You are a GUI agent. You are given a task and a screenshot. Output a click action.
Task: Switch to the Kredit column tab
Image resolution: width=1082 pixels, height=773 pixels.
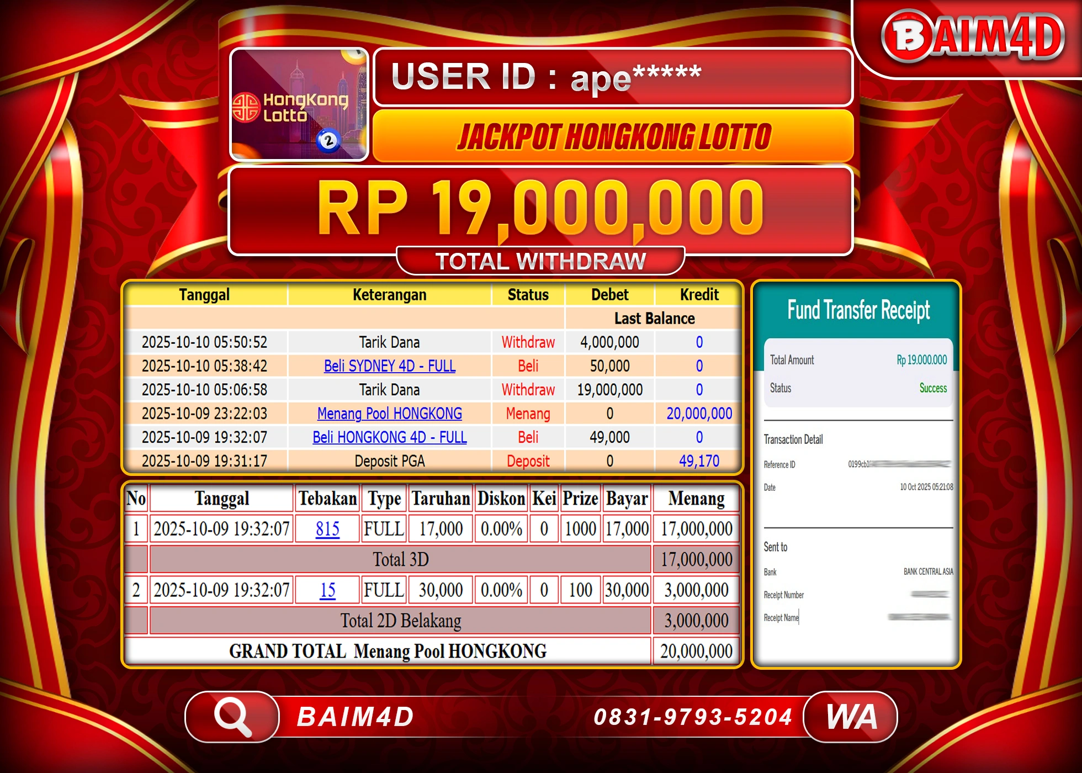697,294
